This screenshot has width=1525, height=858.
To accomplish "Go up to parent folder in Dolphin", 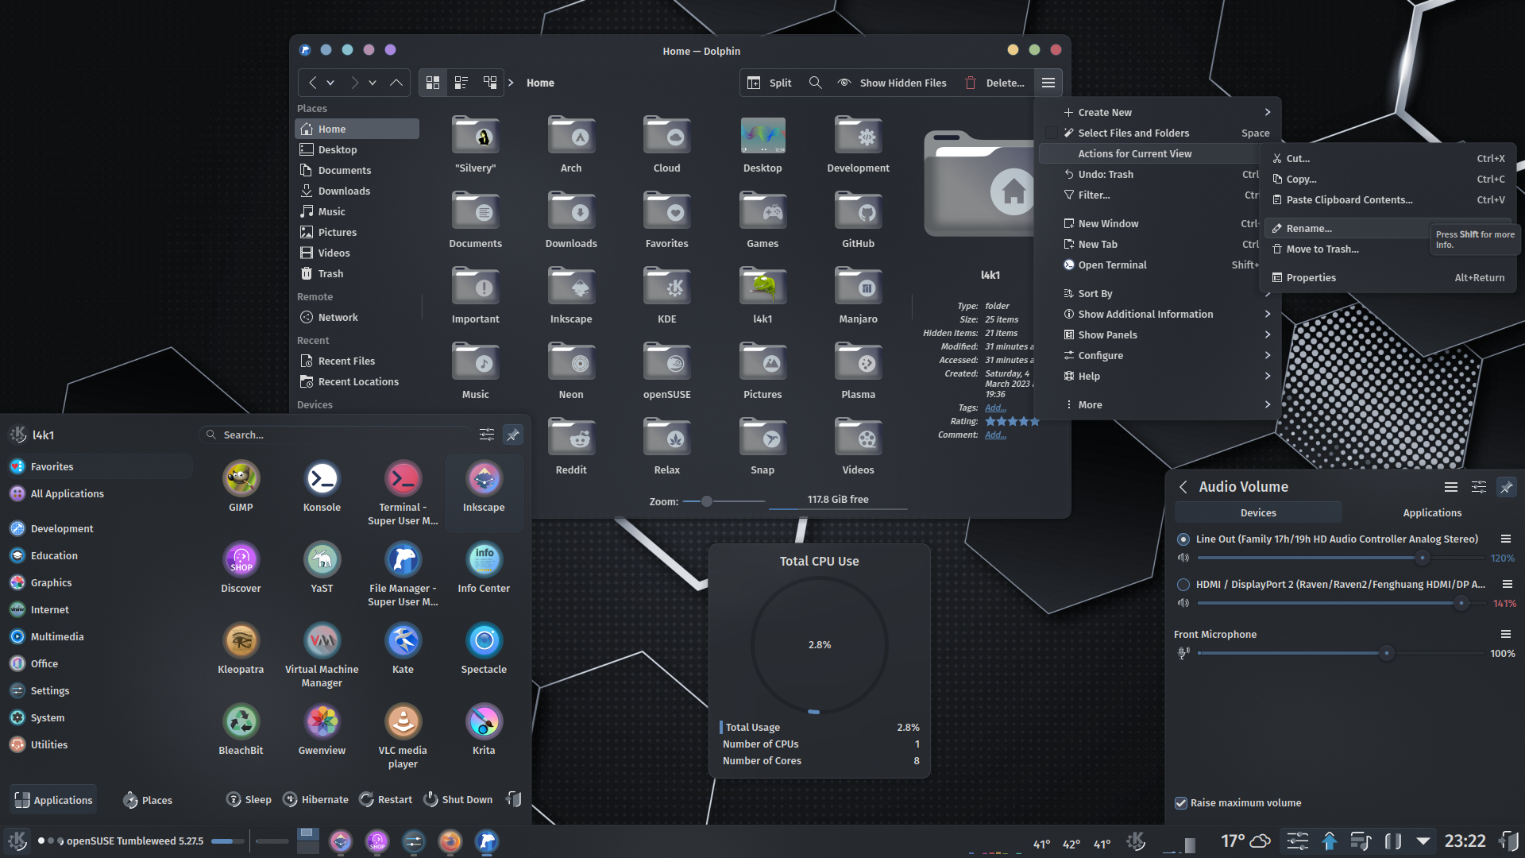I will pyautogui.click(x=396, y=83).
